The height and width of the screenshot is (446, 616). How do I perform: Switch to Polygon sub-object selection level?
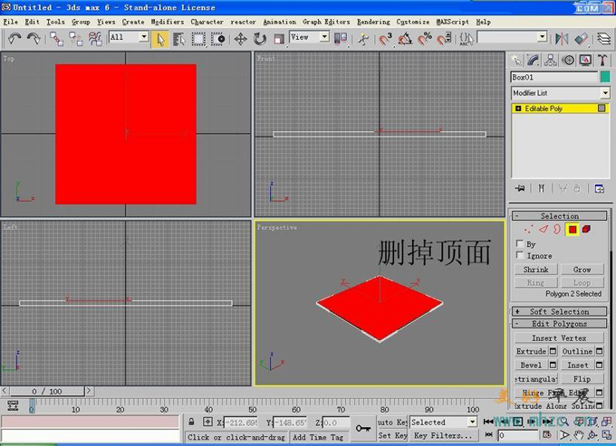click(573, 230)
